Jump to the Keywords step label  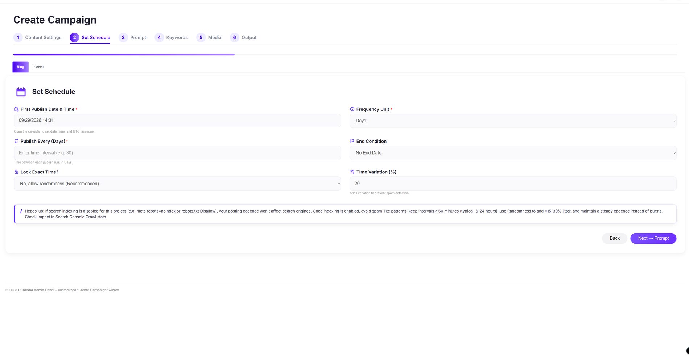coord(177,38)
